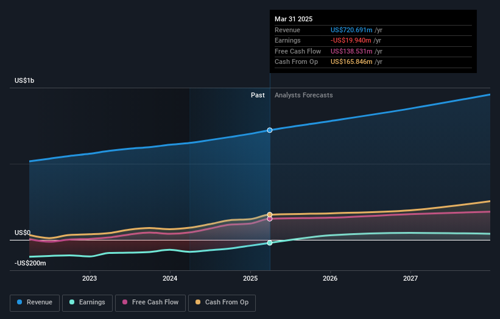This screenshot has height=319, width=500.
Task: Click the Analysts Forecasts label
Action: point(303,95)
